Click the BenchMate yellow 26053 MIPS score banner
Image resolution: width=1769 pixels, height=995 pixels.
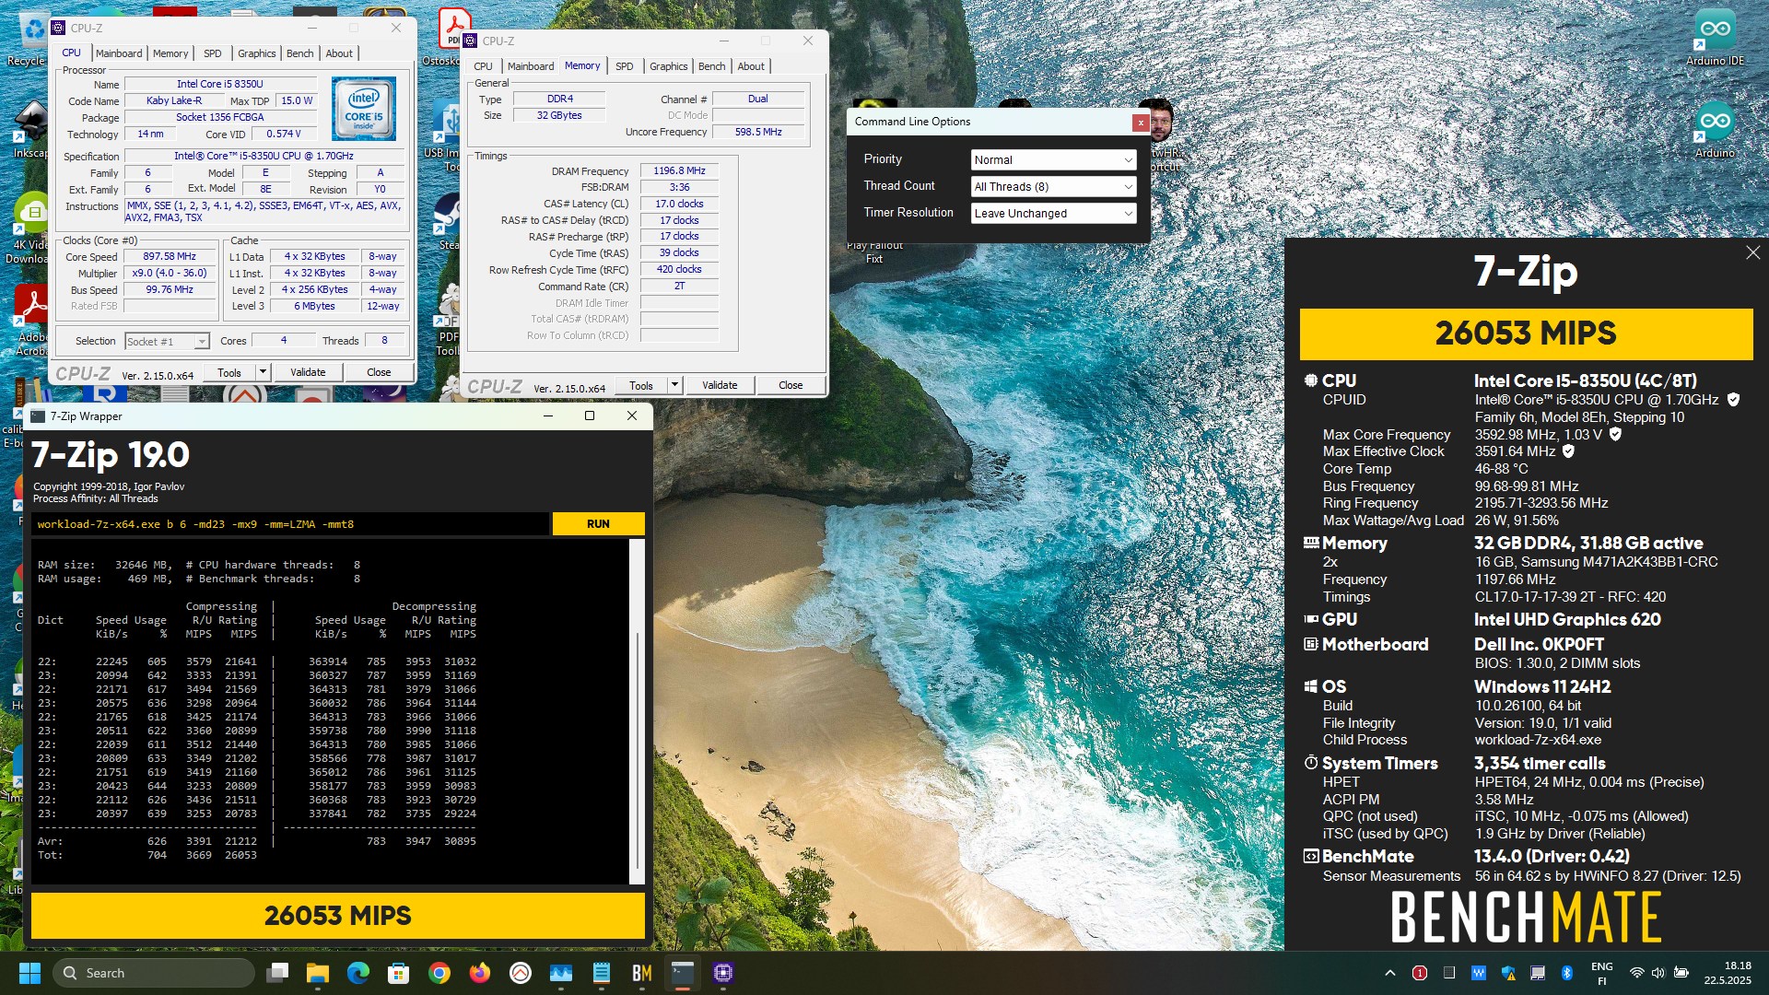tap(1526, 334)
